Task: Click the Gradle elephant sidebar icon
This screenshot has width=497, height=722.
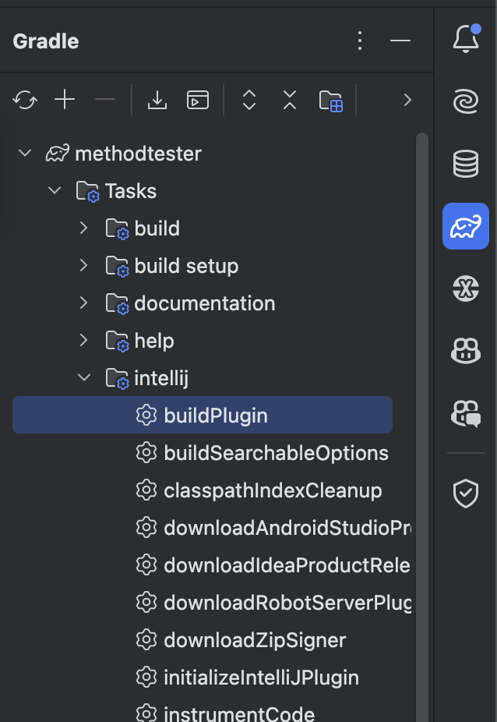Action: tap(466, 226)
